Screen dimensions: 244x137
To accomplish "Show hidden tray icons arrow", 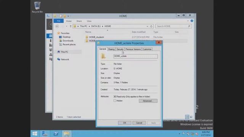I will coord(179,134).
